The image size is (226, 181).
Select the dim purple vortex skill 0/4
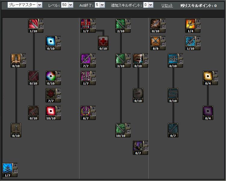tap(208, 111)
